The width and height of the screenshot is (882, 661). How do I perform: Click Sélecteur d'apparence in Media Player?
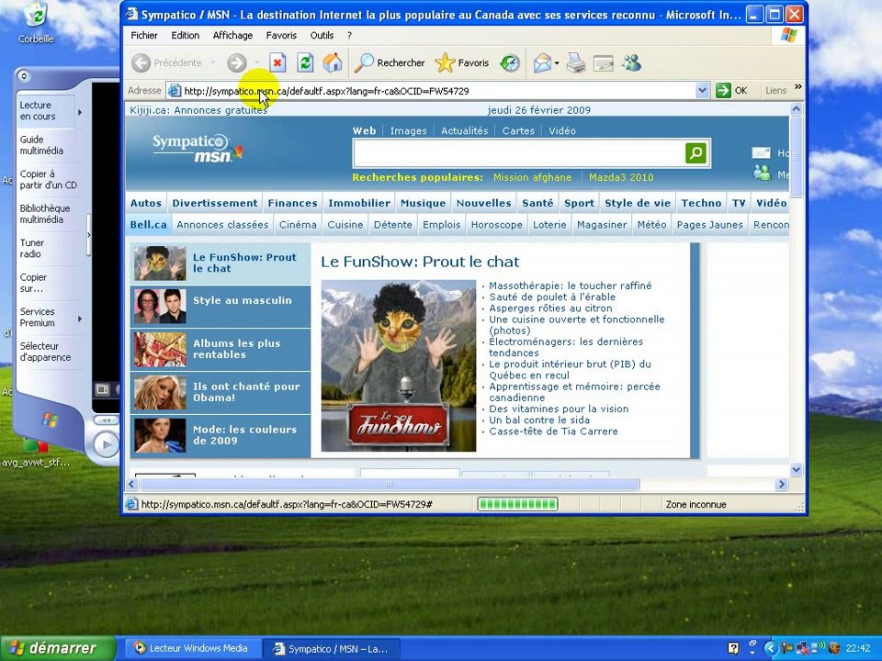45,352
